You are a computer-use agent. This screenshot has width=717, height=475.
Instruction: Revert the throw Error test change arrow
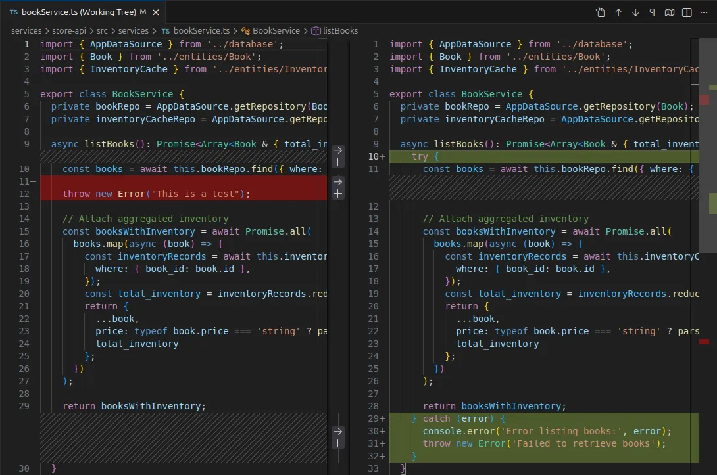pyautogui.click(x=338, y=181)
